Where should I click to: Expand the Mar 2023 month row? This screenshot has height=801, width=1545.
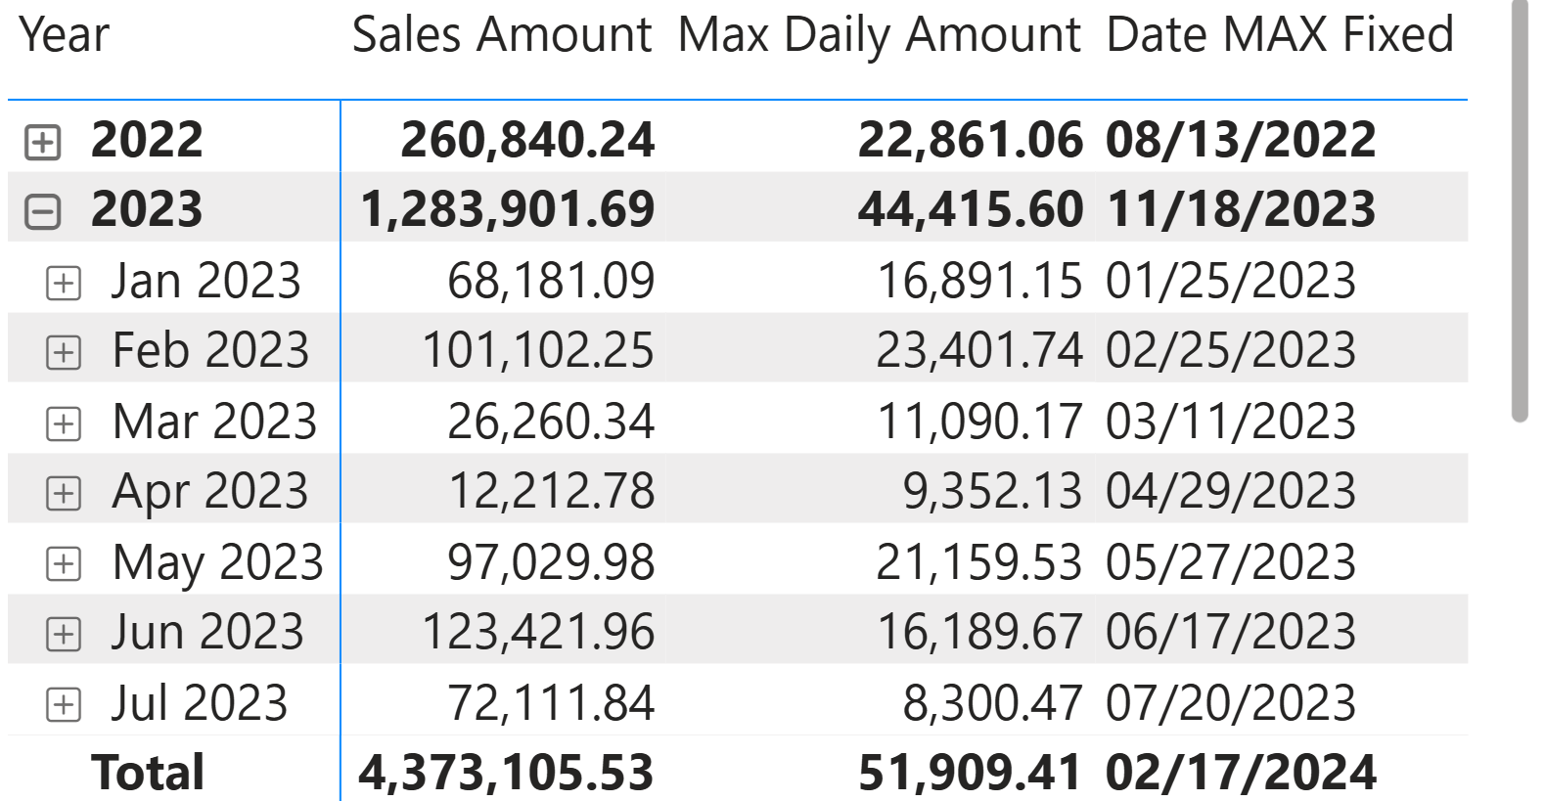[64, 423]
